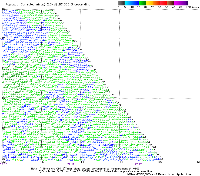Click the note line '3)Data buffer is 22 hrs'

pyautogui.click(x=95, y=171)
